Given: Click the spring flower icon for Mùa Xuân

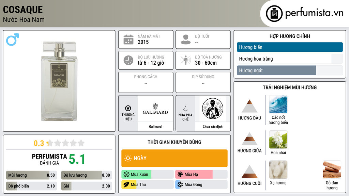Looking at the screenshot, I should 126,175.
